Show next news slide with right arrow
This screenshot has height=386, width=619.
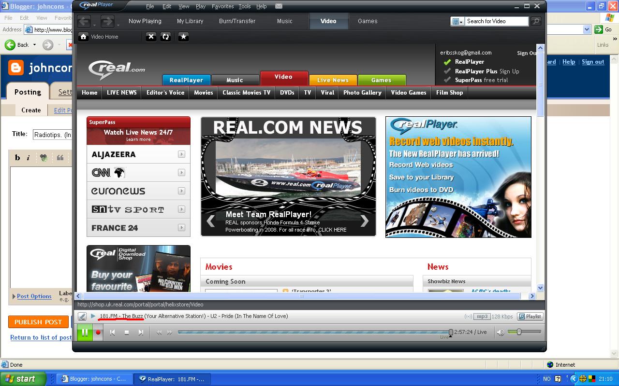click(x=365, y=221)
